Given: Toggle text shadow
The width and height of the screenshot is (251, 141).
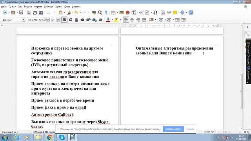Looking at the screenshot, I should (x=100, y=20).
